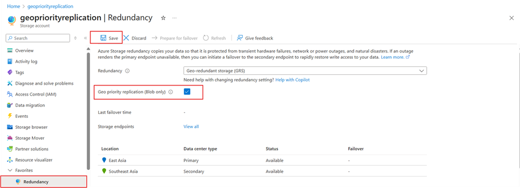The image size is (520, 188).
Task: Click the Storage browser icon
Action: pos(9,127)
